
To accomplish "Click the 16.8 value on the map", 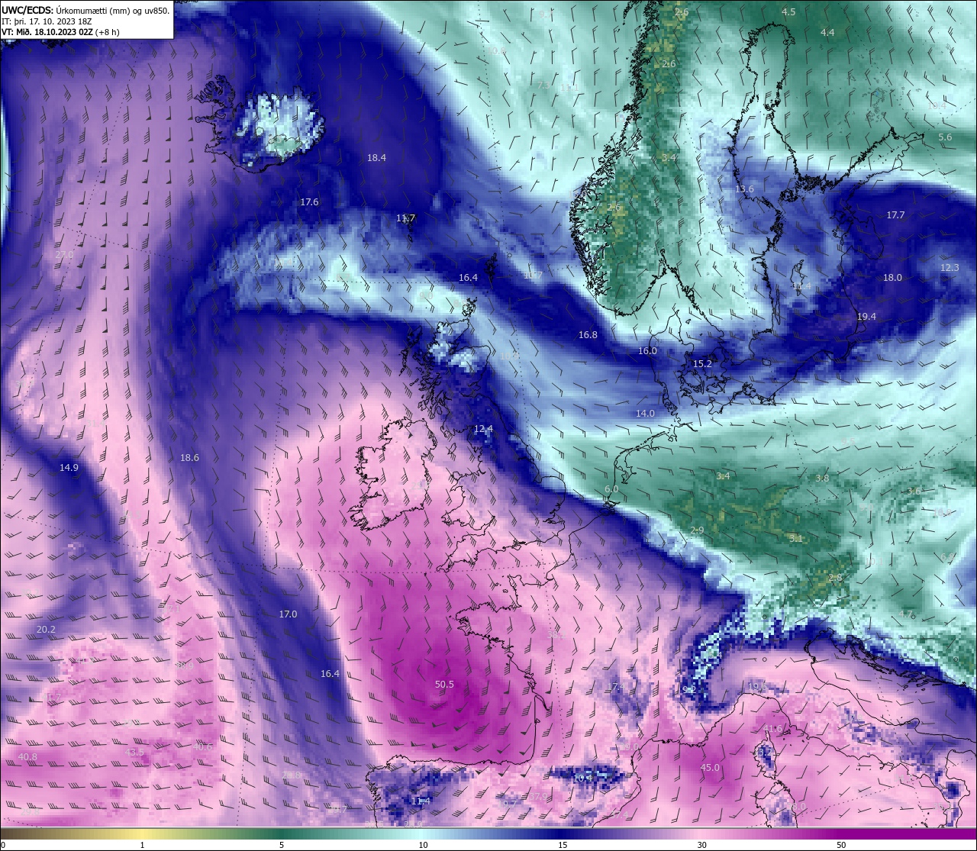I will coord(588,335).
